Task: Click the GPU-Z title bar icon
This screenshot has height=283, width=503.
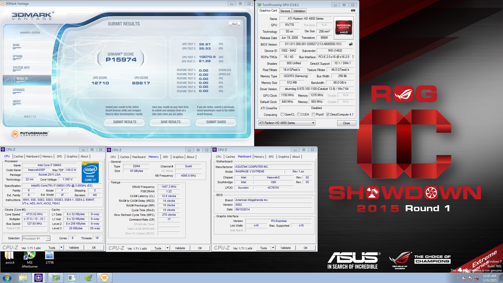Action: pos(259,5)
